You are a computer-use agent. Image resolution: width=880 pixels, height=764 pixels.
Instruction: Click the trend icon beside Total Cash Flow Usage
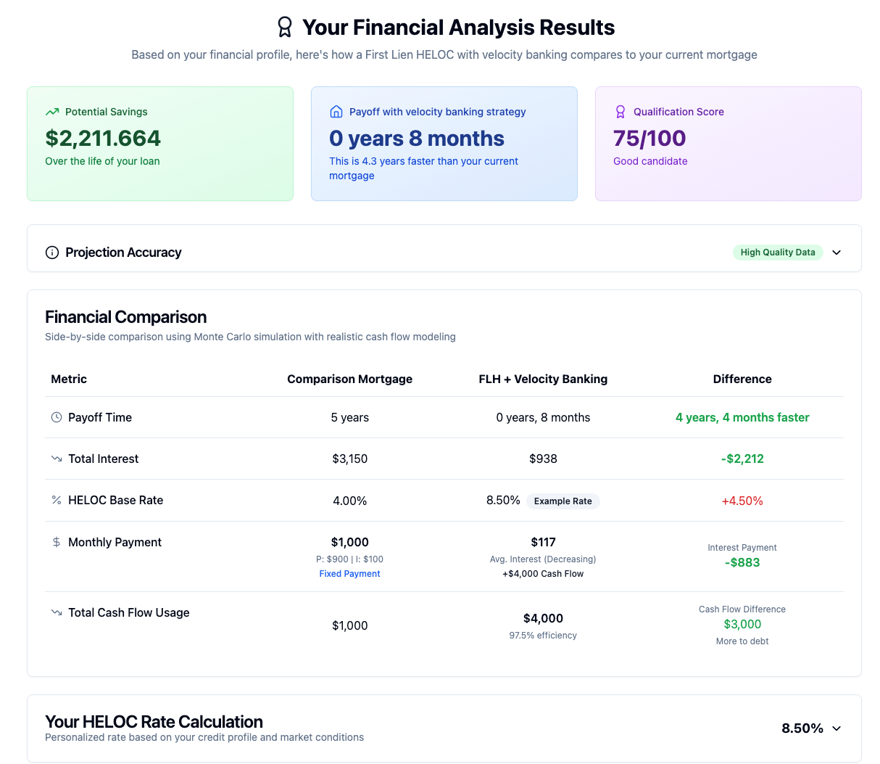click(57, 612)
